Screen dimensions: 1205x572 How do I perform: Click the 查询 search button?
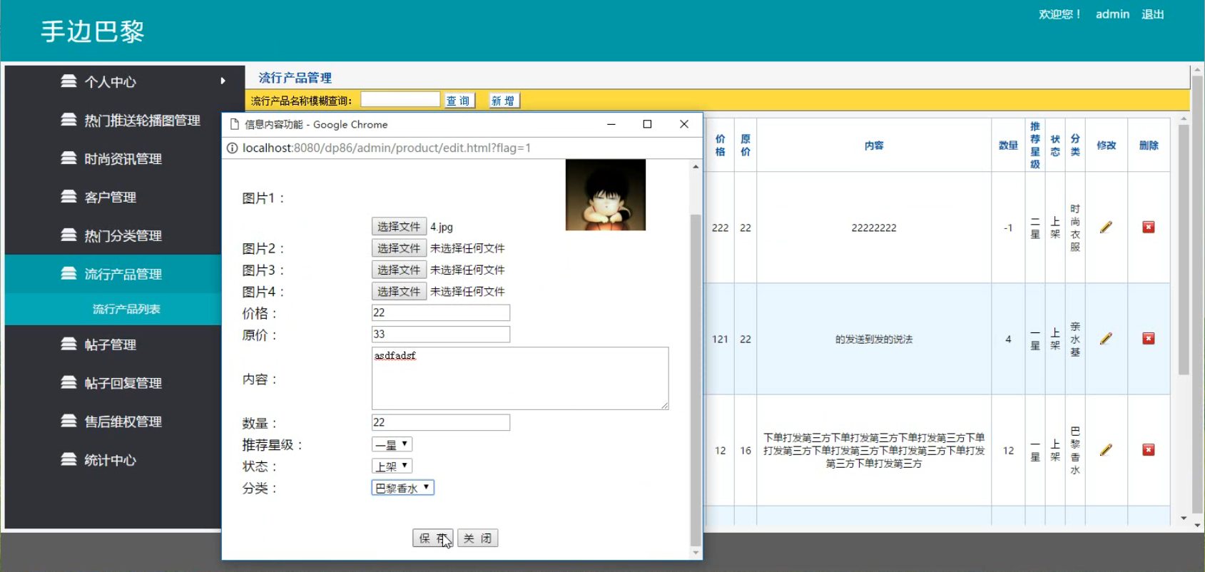coord(458,101)
